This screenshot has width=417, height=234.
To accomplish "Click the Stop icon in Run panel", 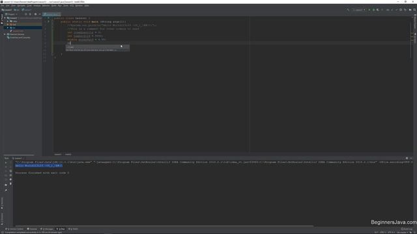I will [6, 167].
